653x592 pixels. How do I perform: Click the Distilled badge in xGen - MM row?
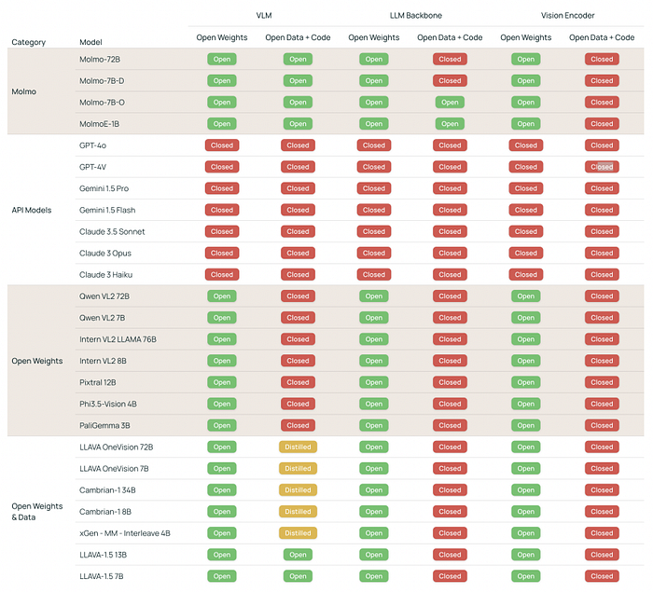(x=298, y=533)
